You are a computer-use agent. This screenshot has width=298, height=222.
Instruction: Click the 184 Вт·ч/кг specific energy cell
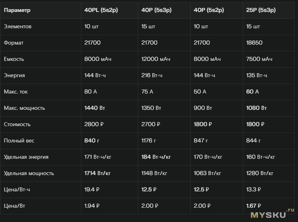pos(156,157)
